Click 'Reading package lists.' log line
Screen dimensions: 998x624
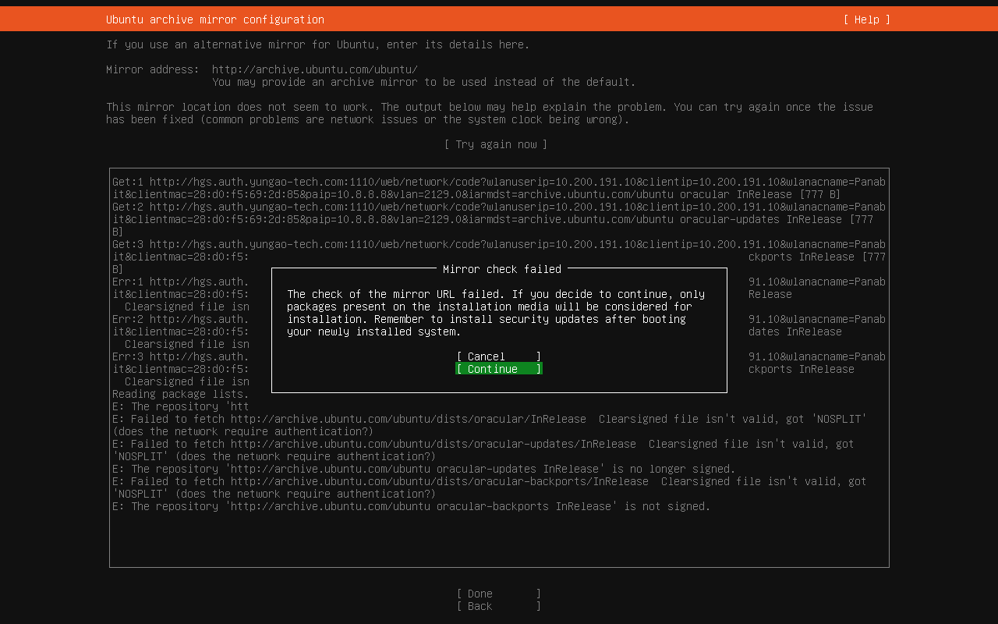pyautogui.click(x=181, y=394)
